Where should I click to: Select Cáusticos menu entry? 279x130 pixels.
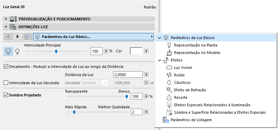coord(182,82)
